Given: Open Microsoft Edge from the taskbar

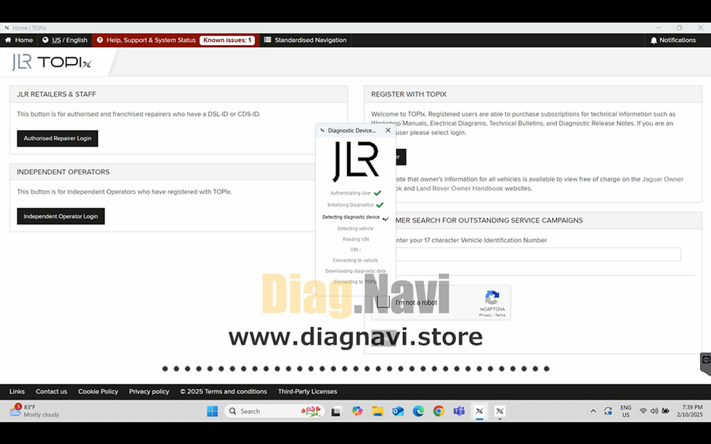Looking at the screenshot, I should click(x=418, y=411).
